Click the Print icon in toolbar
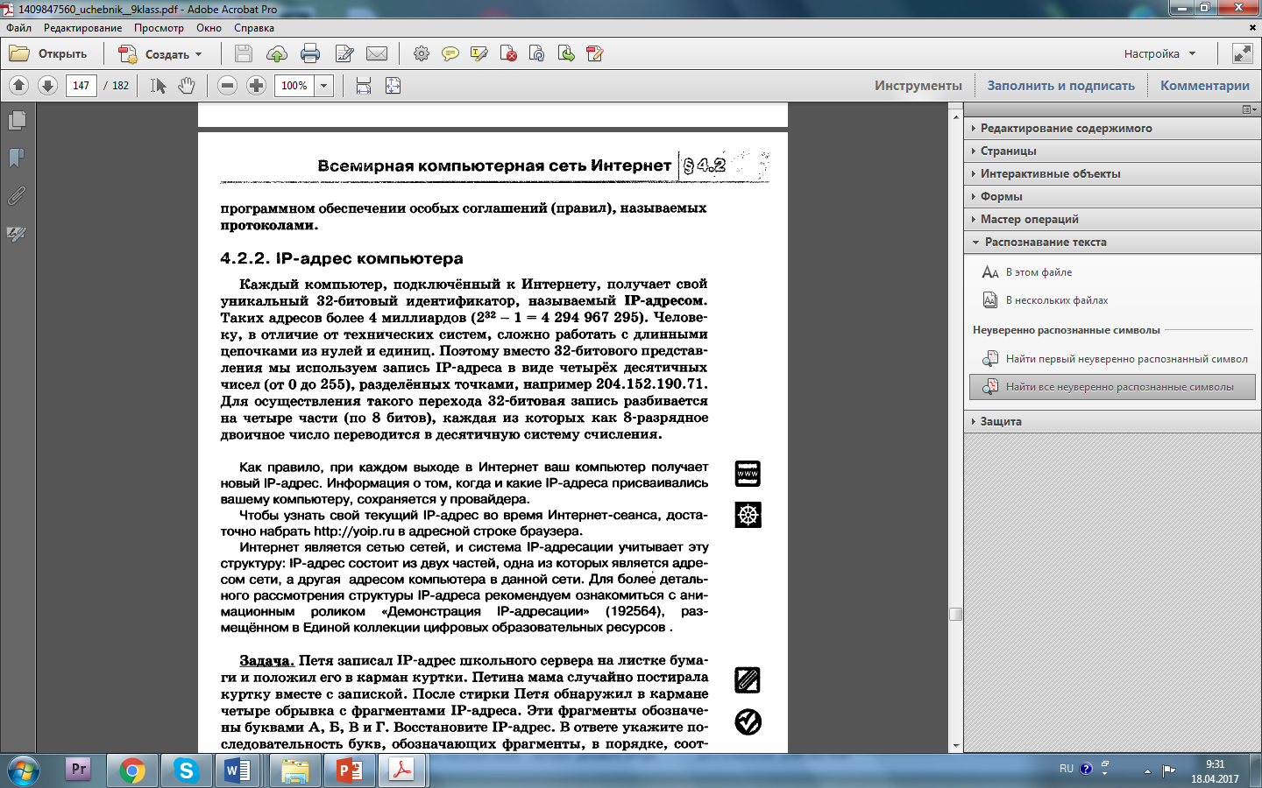The image size is (1262, 788). click(310, 54)
